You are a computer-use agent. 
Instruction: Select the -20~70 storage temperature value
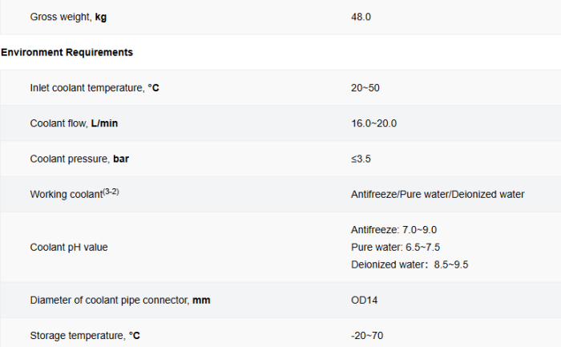(x=367, y=335)
